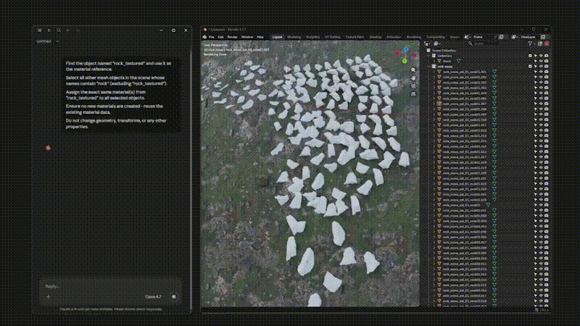Click the send button in reply box
580x326 pixels.
(174, 296)
